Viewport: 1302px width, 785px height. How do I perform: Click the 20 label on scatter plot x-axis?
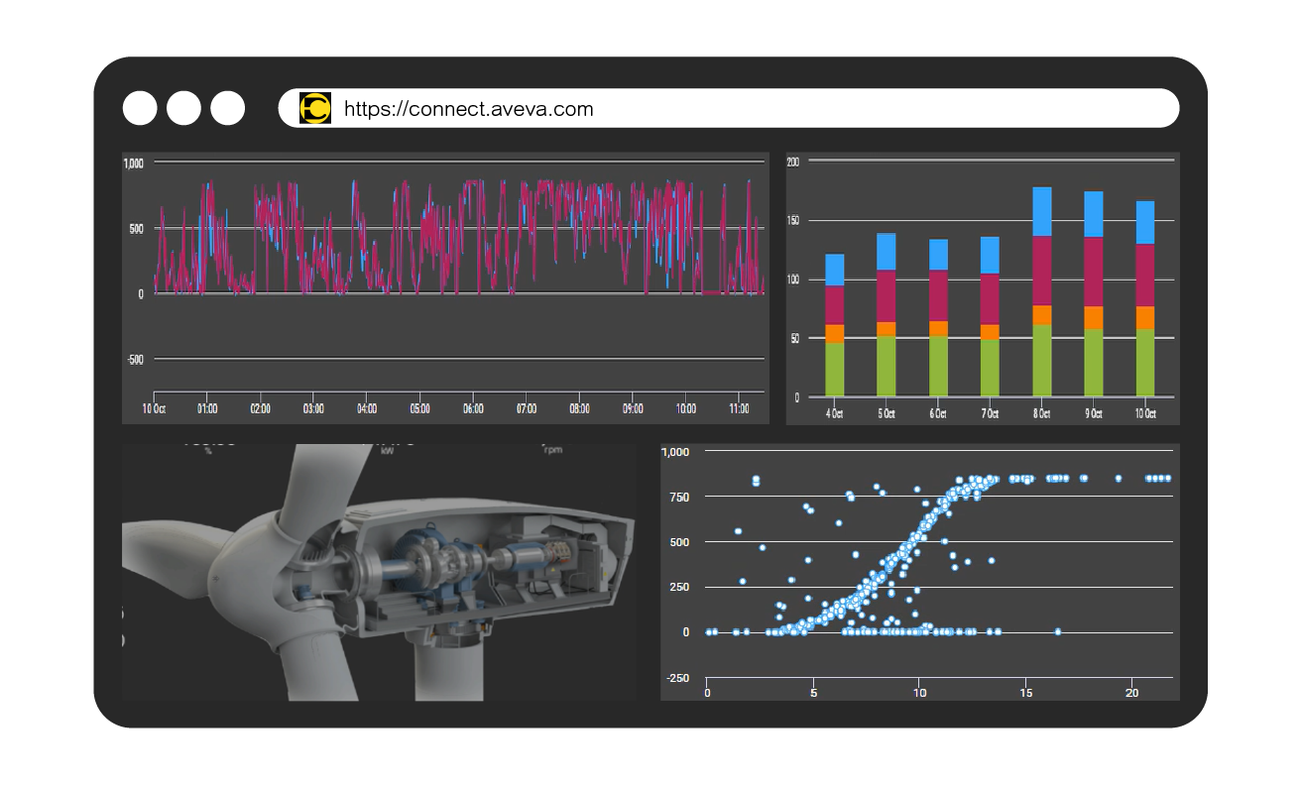pyautogui.click(x=1132, y=693)
